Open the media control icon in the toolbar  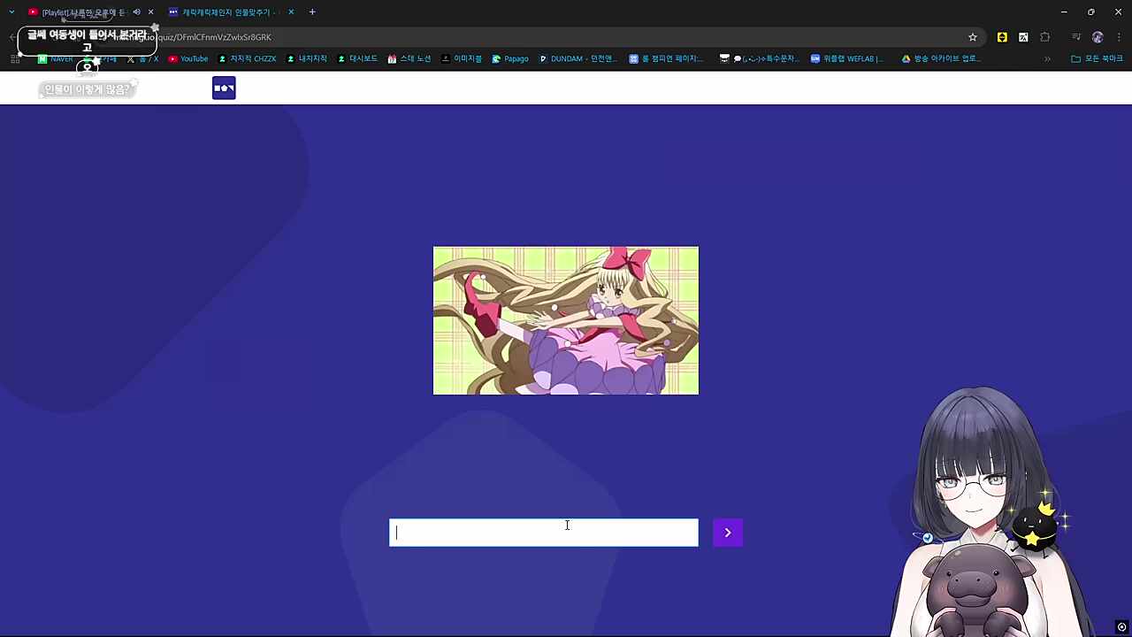pos(1076,37)
